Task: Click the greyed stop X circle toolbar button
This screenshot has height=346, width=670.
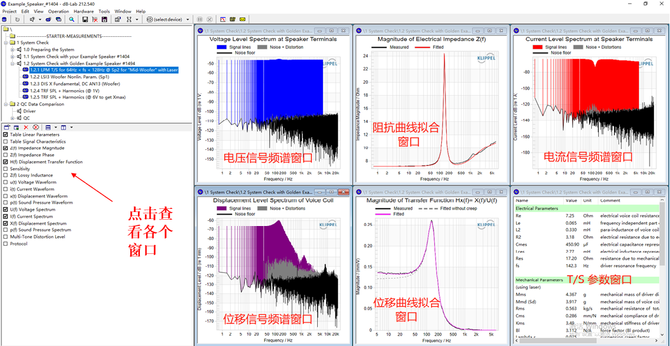Action: coord(209,20)
